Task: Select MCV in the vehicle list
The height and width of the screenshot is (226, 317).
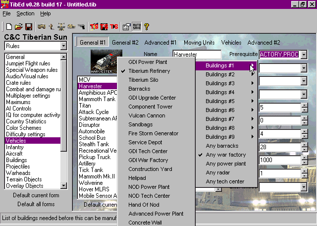Action: pyautogui.click(x=97, y=80)
